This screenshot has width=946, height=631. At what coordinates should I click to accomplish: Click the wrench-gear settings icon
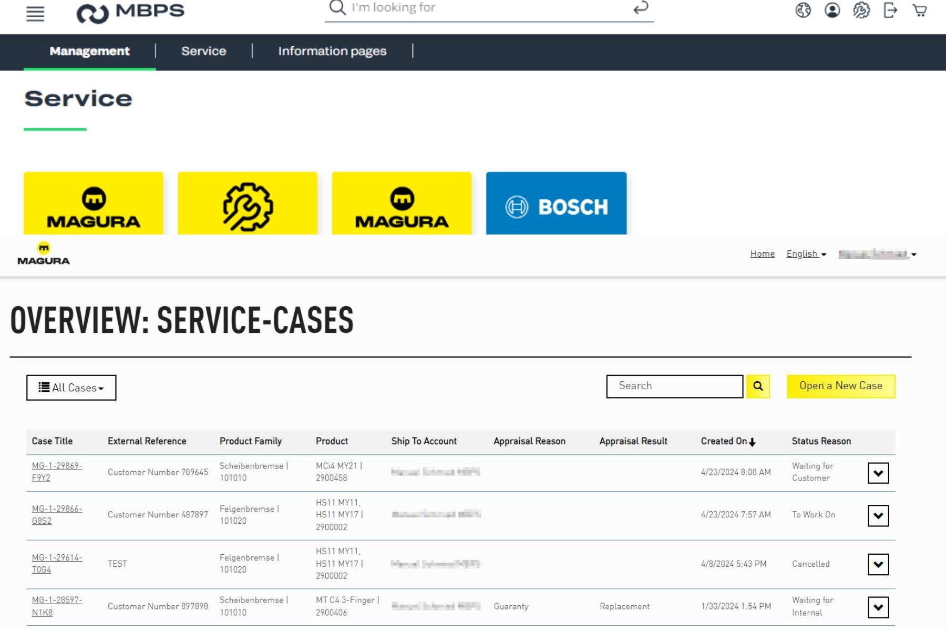pyautogui.click(x=861, y=10)
